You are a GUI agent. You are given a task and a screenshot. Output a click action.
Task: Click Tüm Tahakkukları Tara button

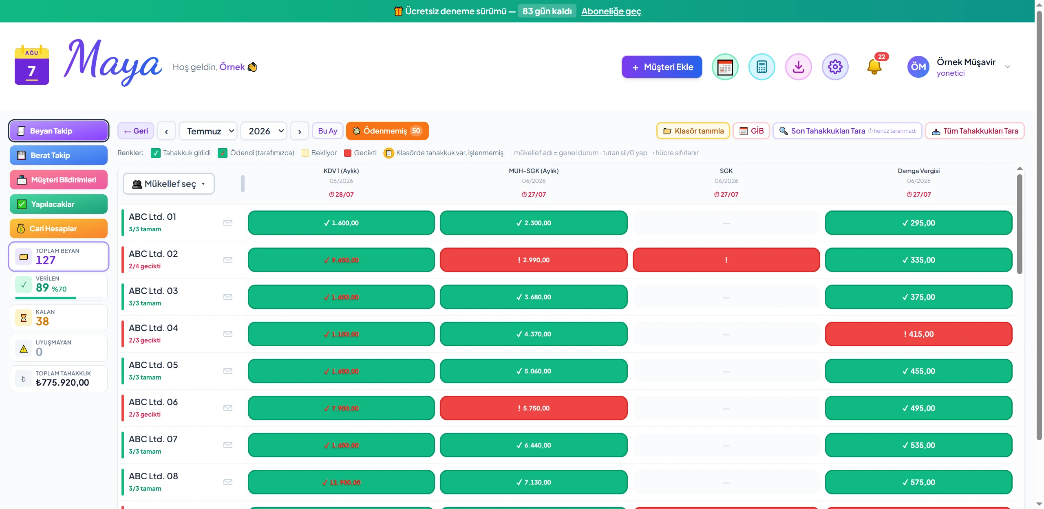click(975, 131)
